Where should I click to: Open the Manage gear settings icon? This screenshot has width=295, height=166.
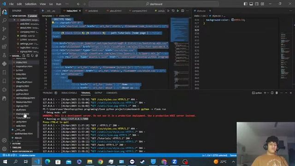click(x=4, y=149)
